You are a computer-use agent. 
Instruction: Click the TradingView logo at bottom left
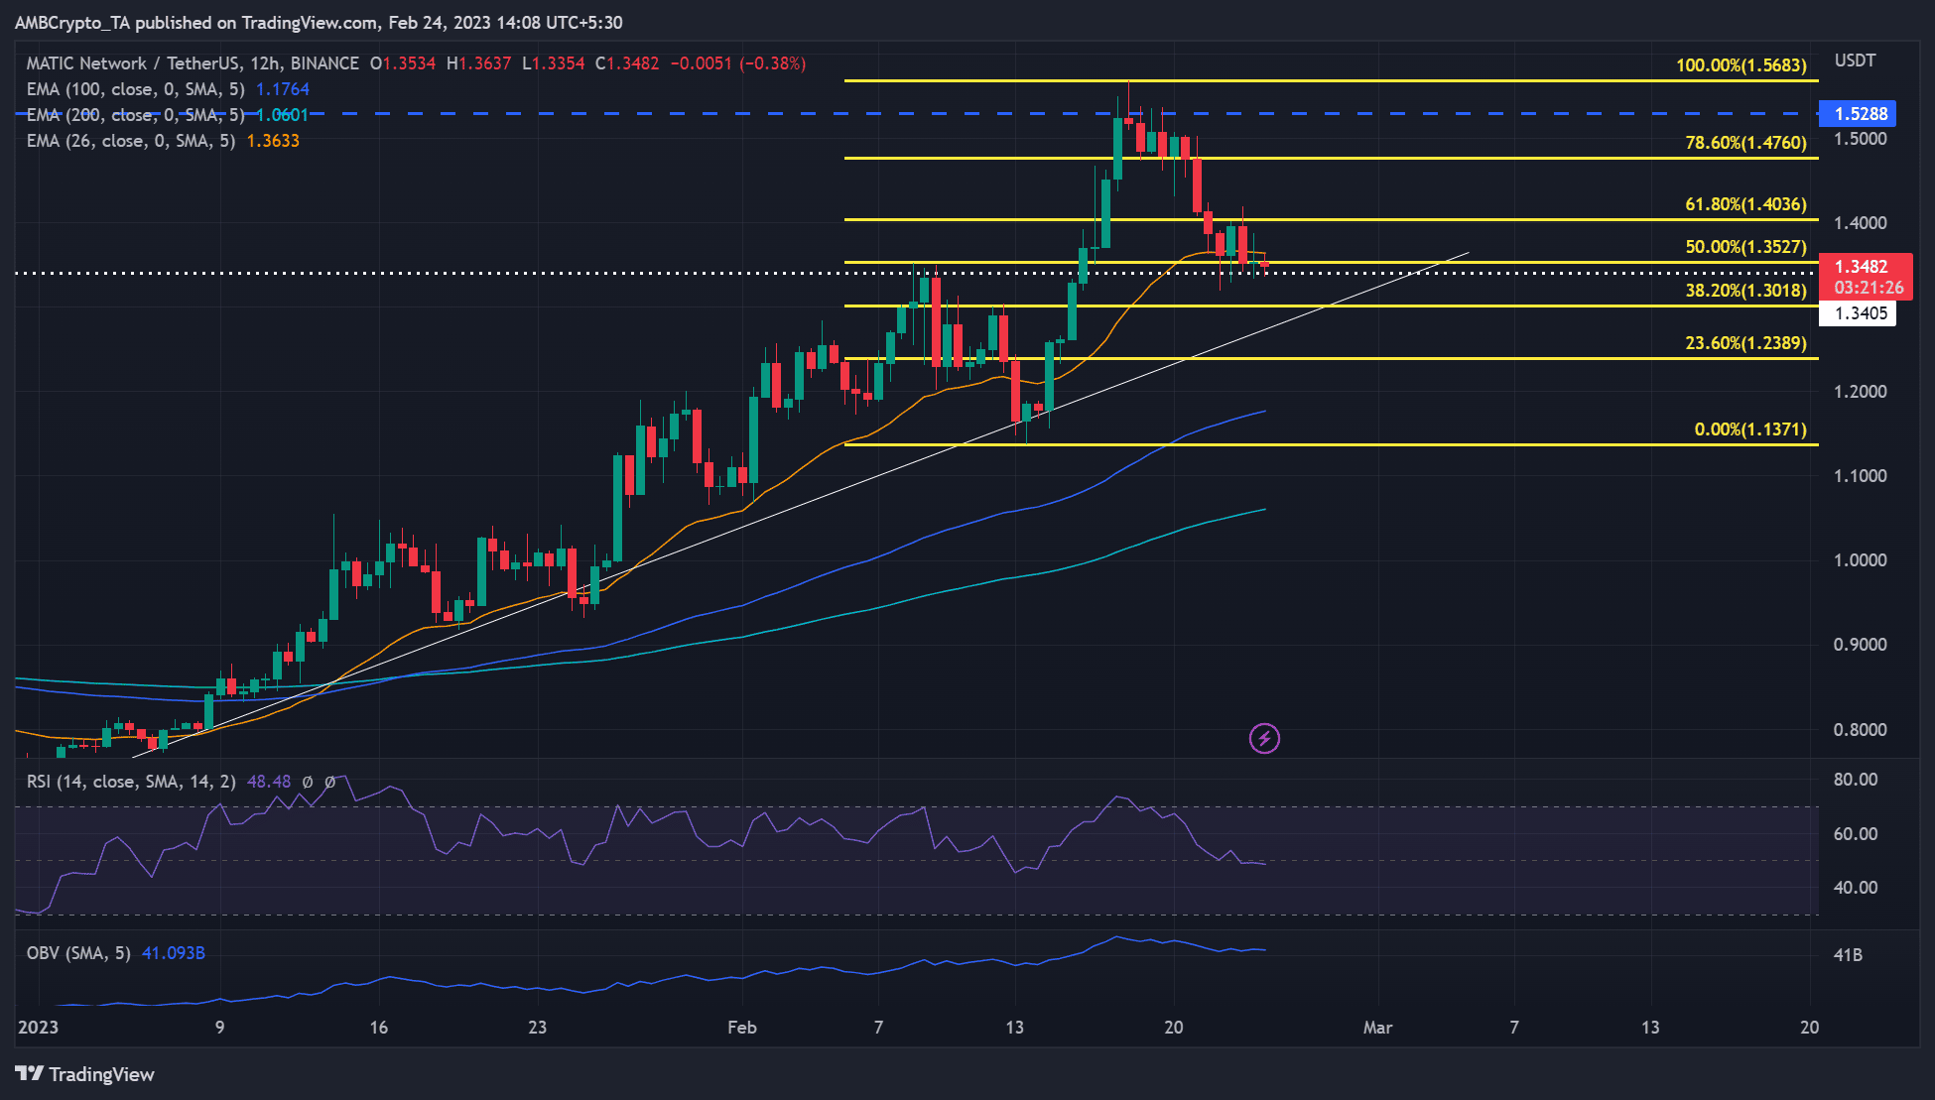coord(85,1074)
